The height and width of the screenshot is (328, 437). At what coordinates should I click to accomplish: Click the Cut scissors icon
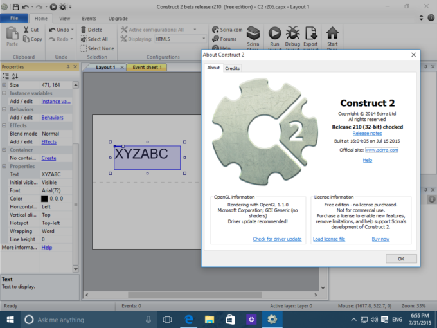tap(26, 30)
